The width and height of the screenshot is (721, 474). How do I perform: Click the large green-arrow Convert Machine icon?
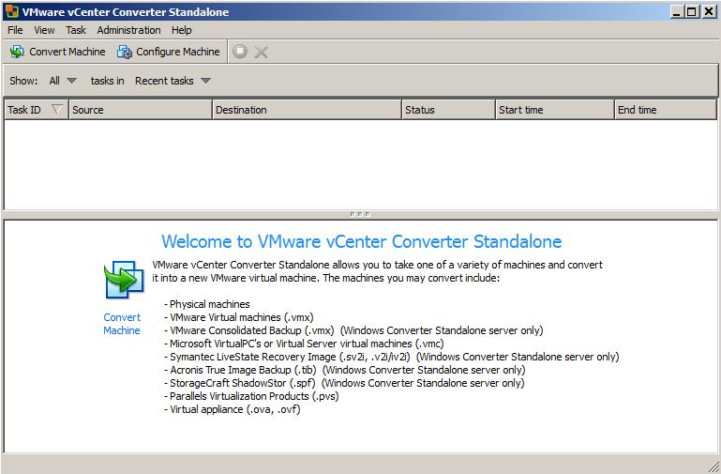(122, 281)
